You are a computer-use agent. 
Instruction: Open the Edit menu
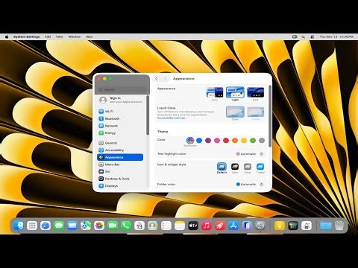(48, 36)
